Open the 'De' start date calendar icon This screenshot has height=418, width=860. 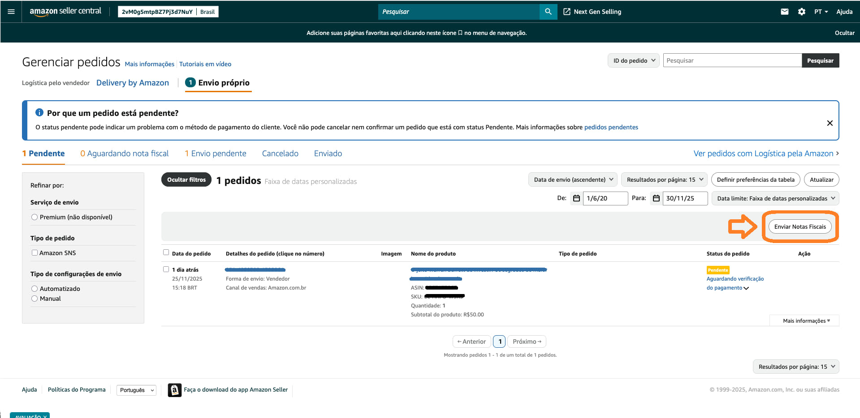[576, 198]
